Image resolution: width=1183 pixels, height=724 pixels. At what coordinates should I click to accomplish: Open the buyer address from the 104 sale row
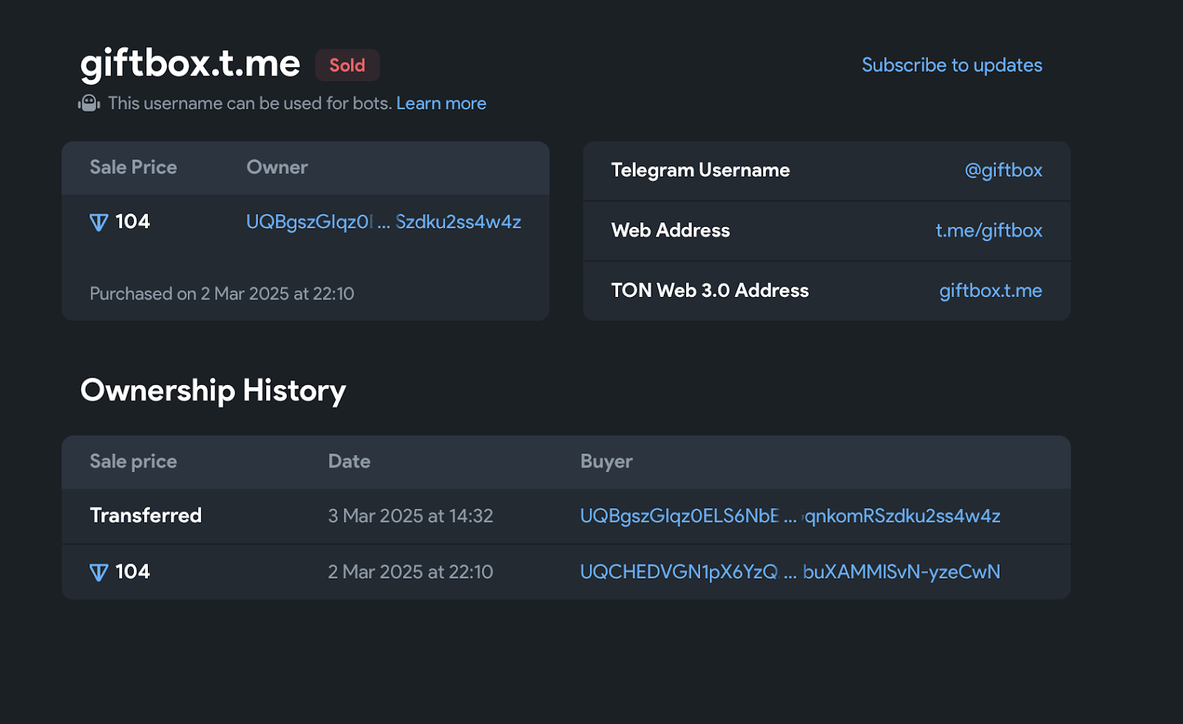coord(790,571)
